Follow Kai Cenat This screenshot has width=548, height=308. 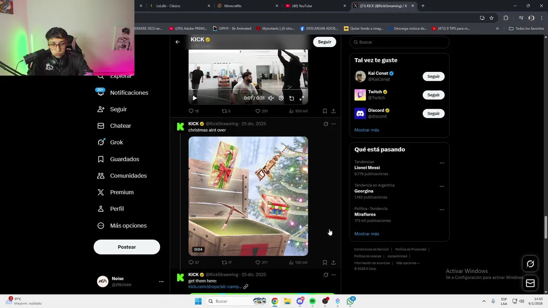pos(433,76)
